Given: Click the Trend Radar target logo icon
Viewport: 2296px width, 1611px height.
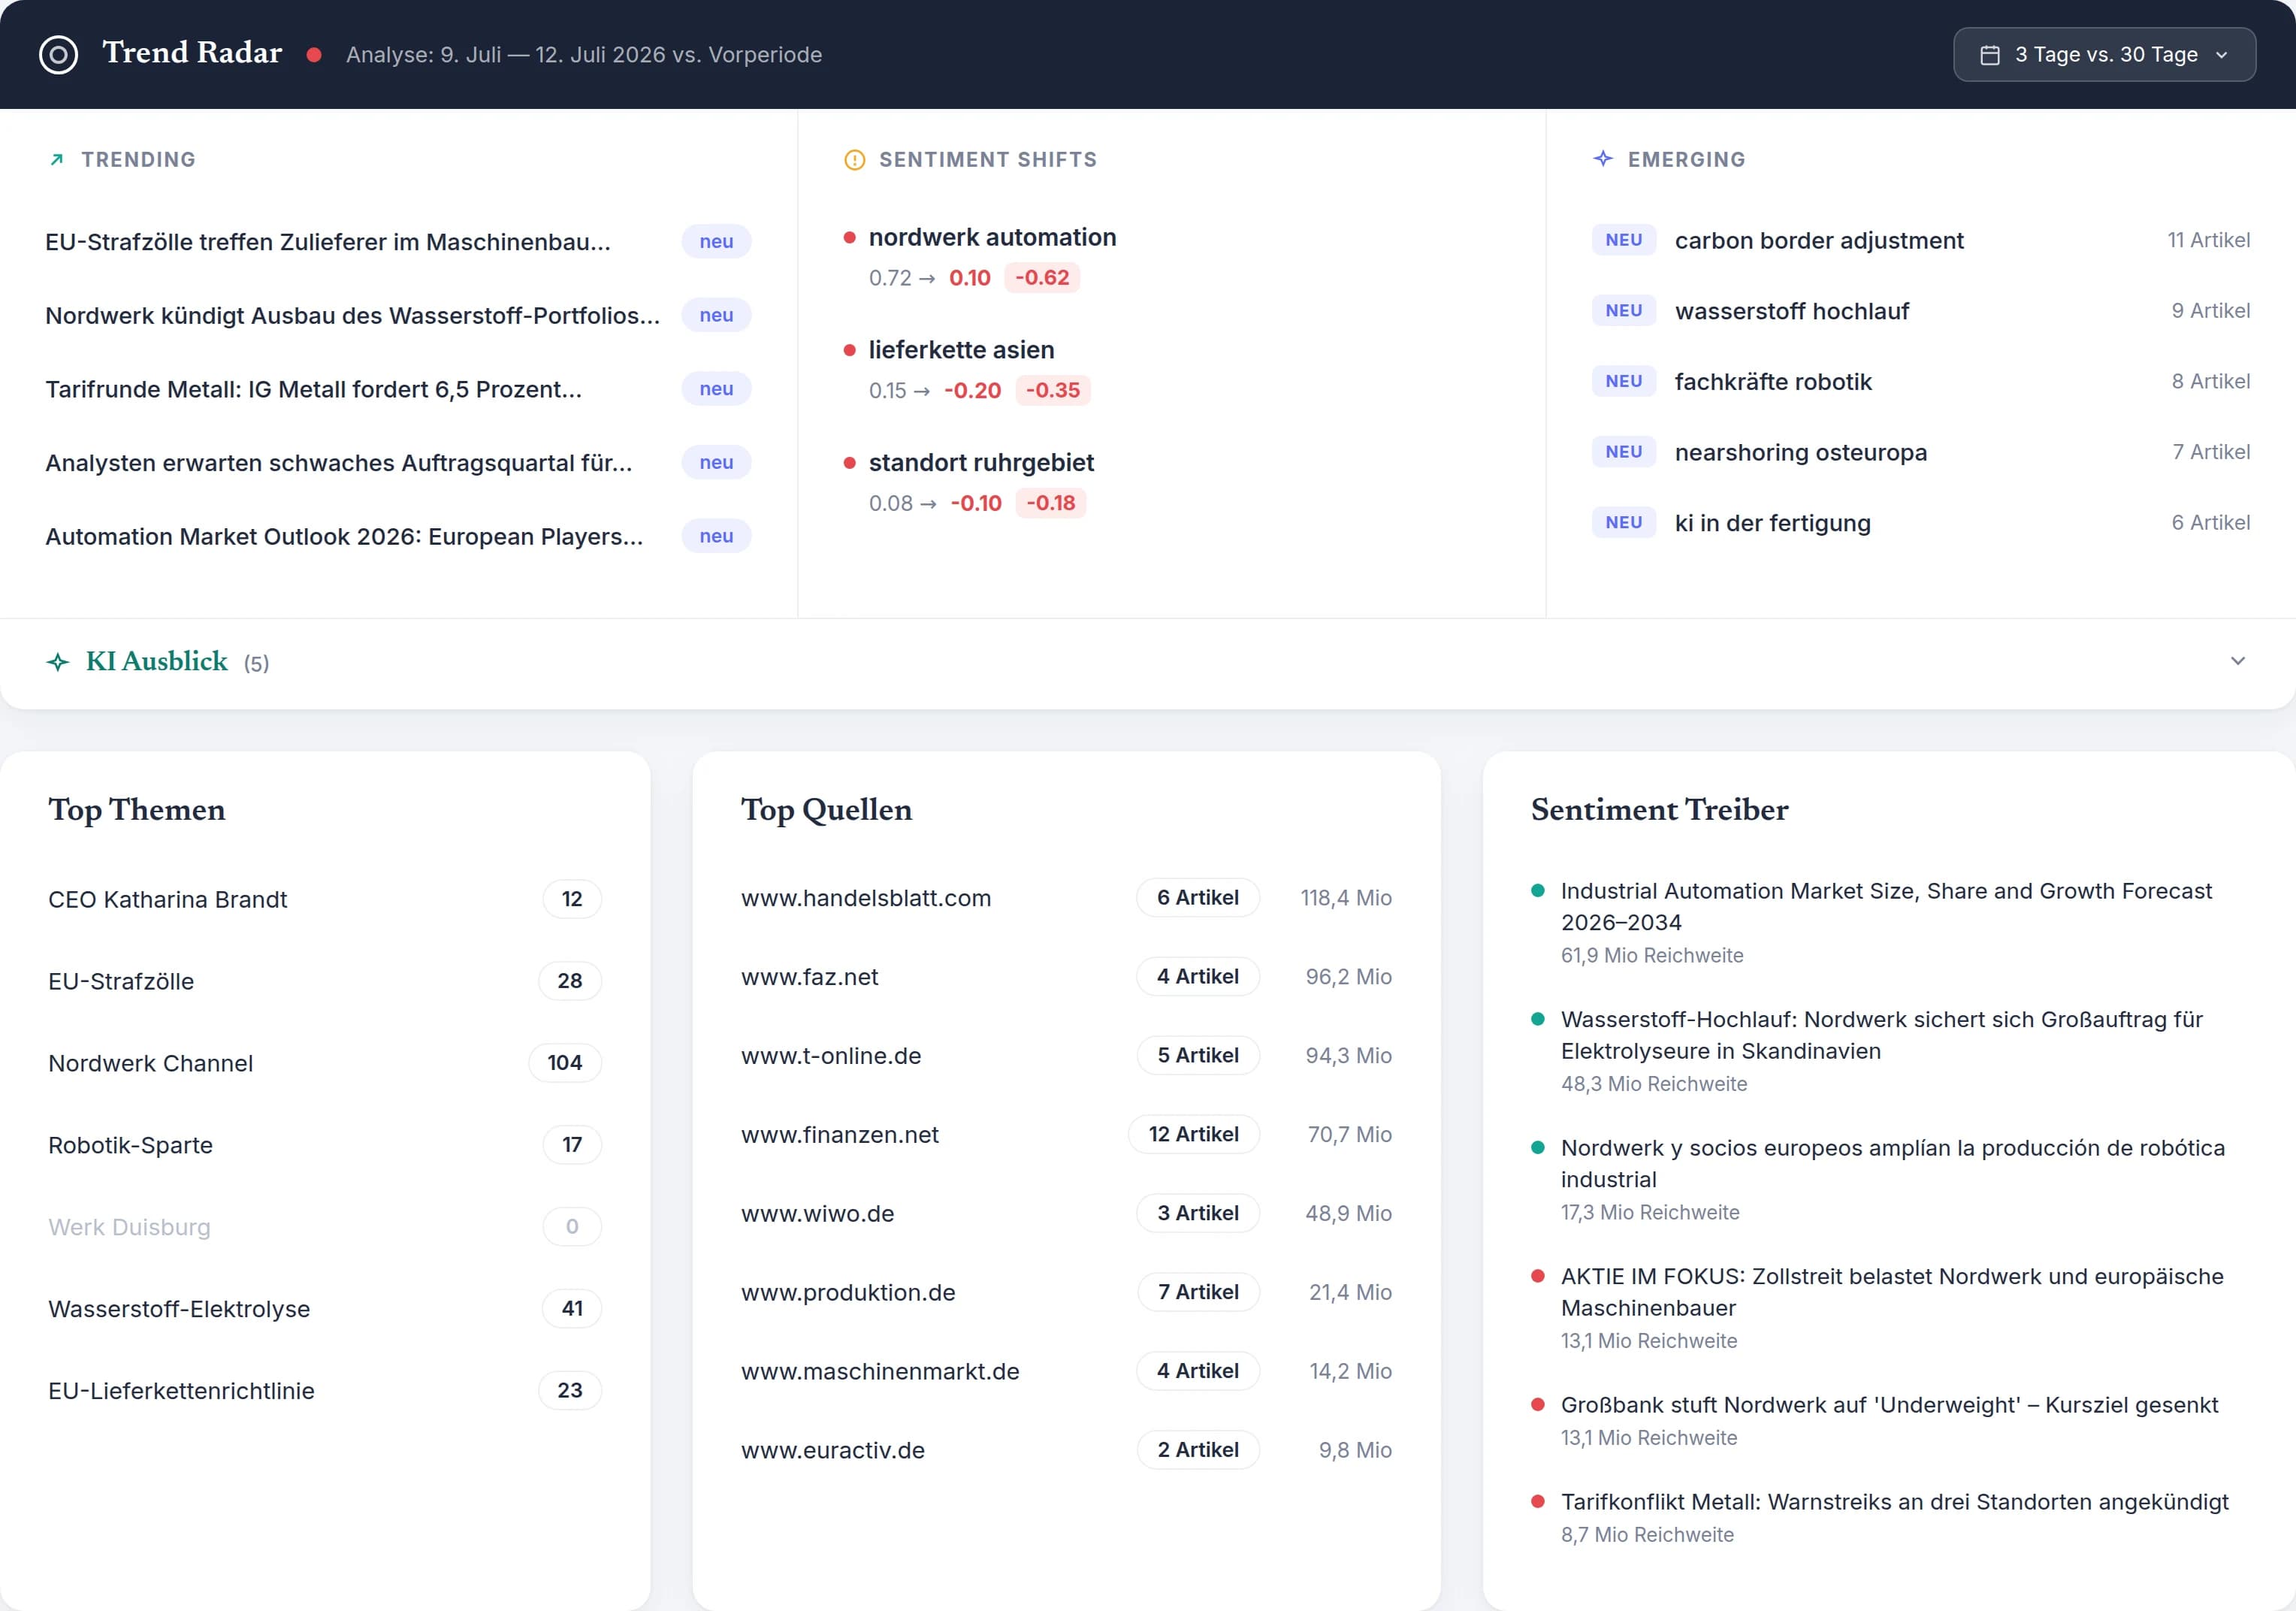Looking at the screenshot, I should (58, 54).
